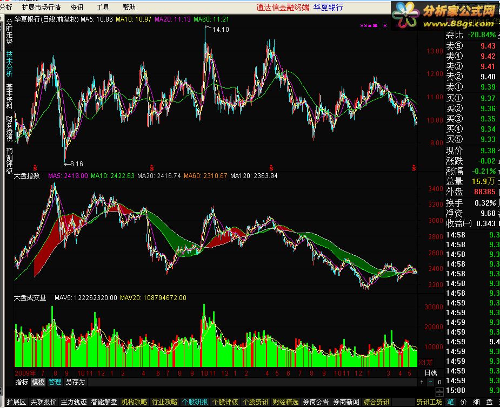Switch to 预测评级 side tab
The image size is (500, 408).
pyautogui.click(x=9, y=160)
